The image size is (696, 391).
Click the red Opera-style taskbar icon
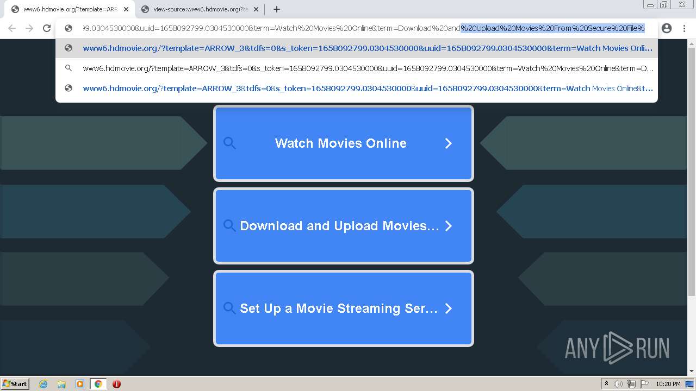116,384
